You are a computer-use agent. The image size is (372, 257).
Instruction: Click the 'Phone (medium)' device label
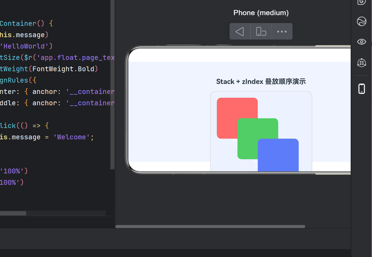tap(261, 13)
